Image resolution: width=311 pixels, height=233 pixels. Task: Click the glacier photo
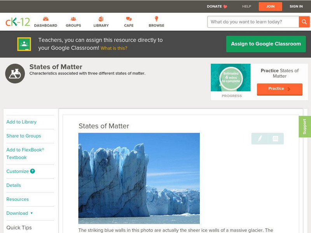coord(139,178)
